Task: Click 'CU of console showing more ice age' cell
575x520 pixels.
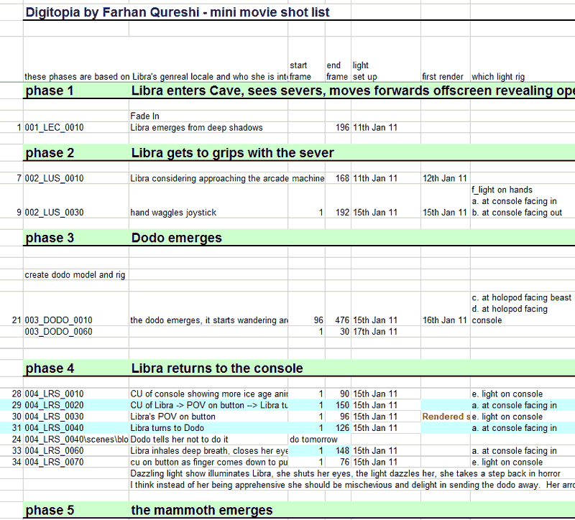Action: (208, 394)
